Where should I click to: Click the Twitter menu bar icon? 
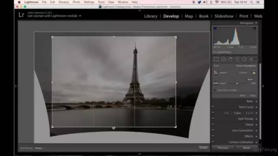tap(199, 2)
